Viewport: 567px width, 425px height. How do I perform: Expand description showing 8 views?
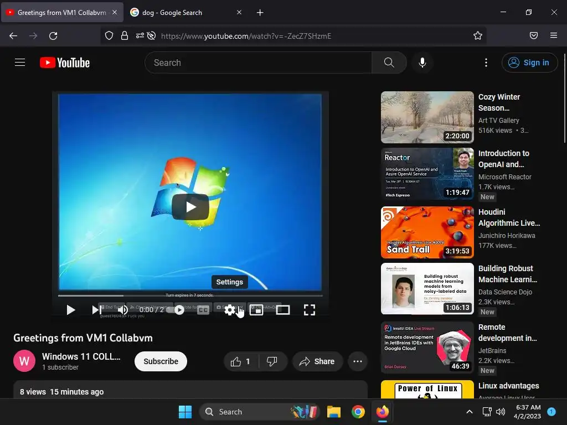tap(190, 391)
